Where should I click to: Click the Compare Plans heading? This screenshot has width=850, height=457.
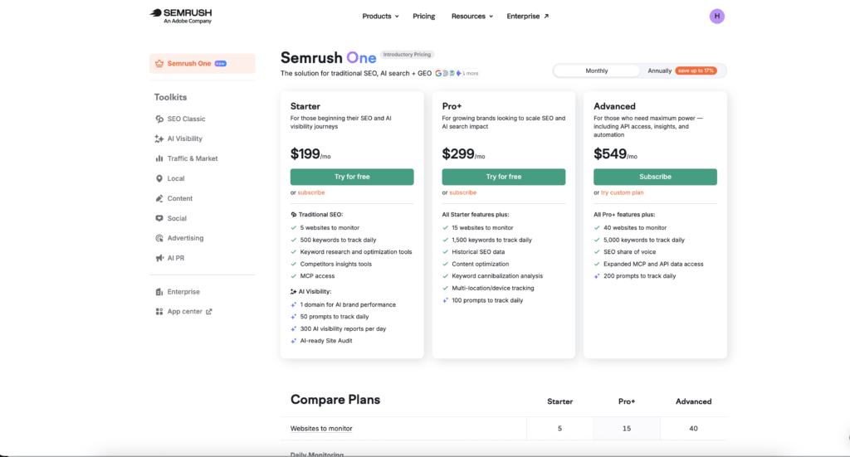(x=335, y=400)
